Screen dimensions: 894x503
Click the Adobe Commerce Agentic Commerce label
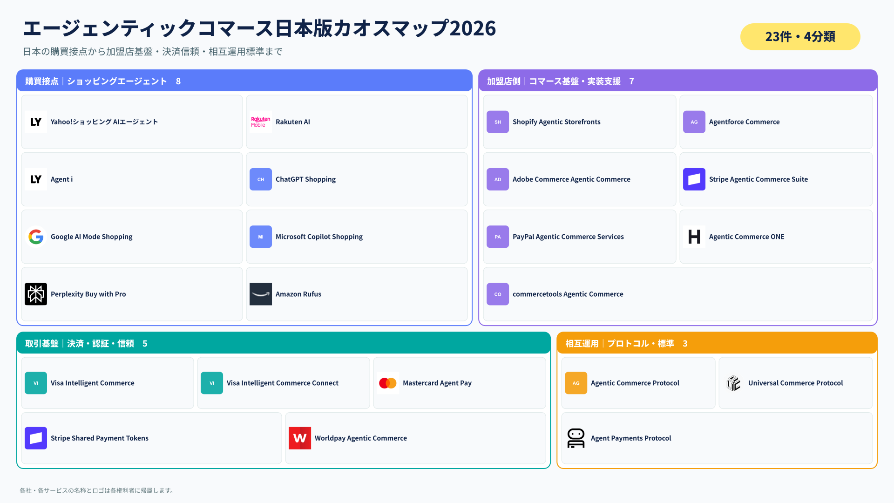[571, 179]
